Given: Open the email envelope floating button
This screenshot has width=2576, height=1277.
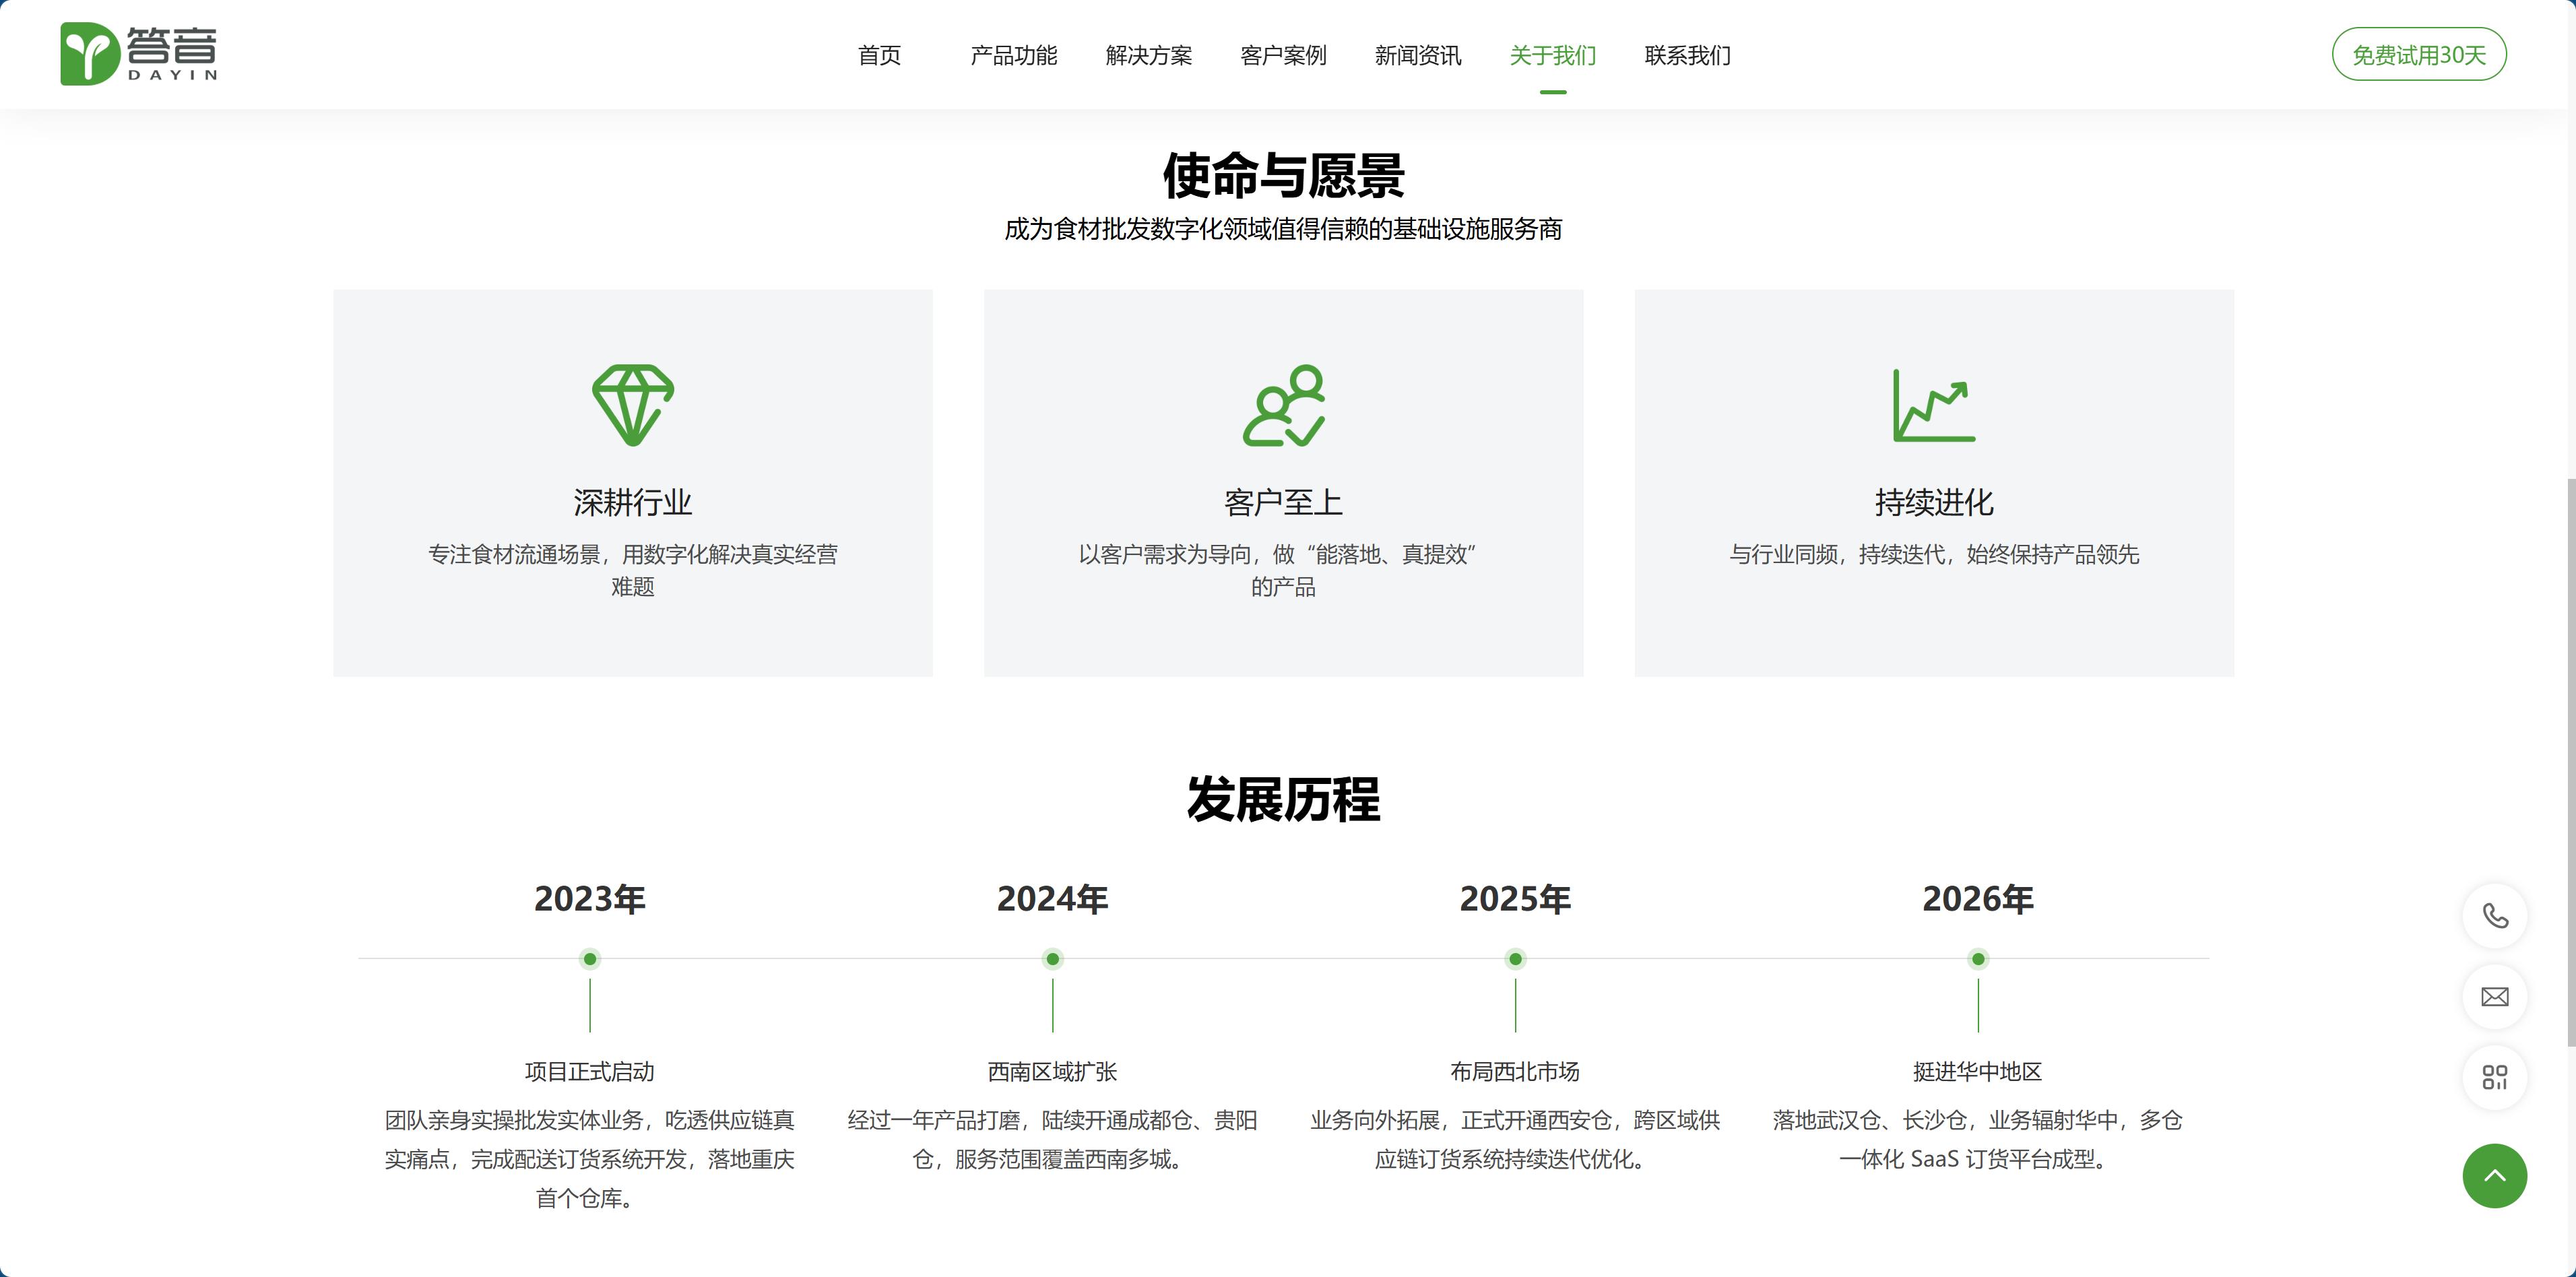Looking at the screenshot, I should [2495, 997].
